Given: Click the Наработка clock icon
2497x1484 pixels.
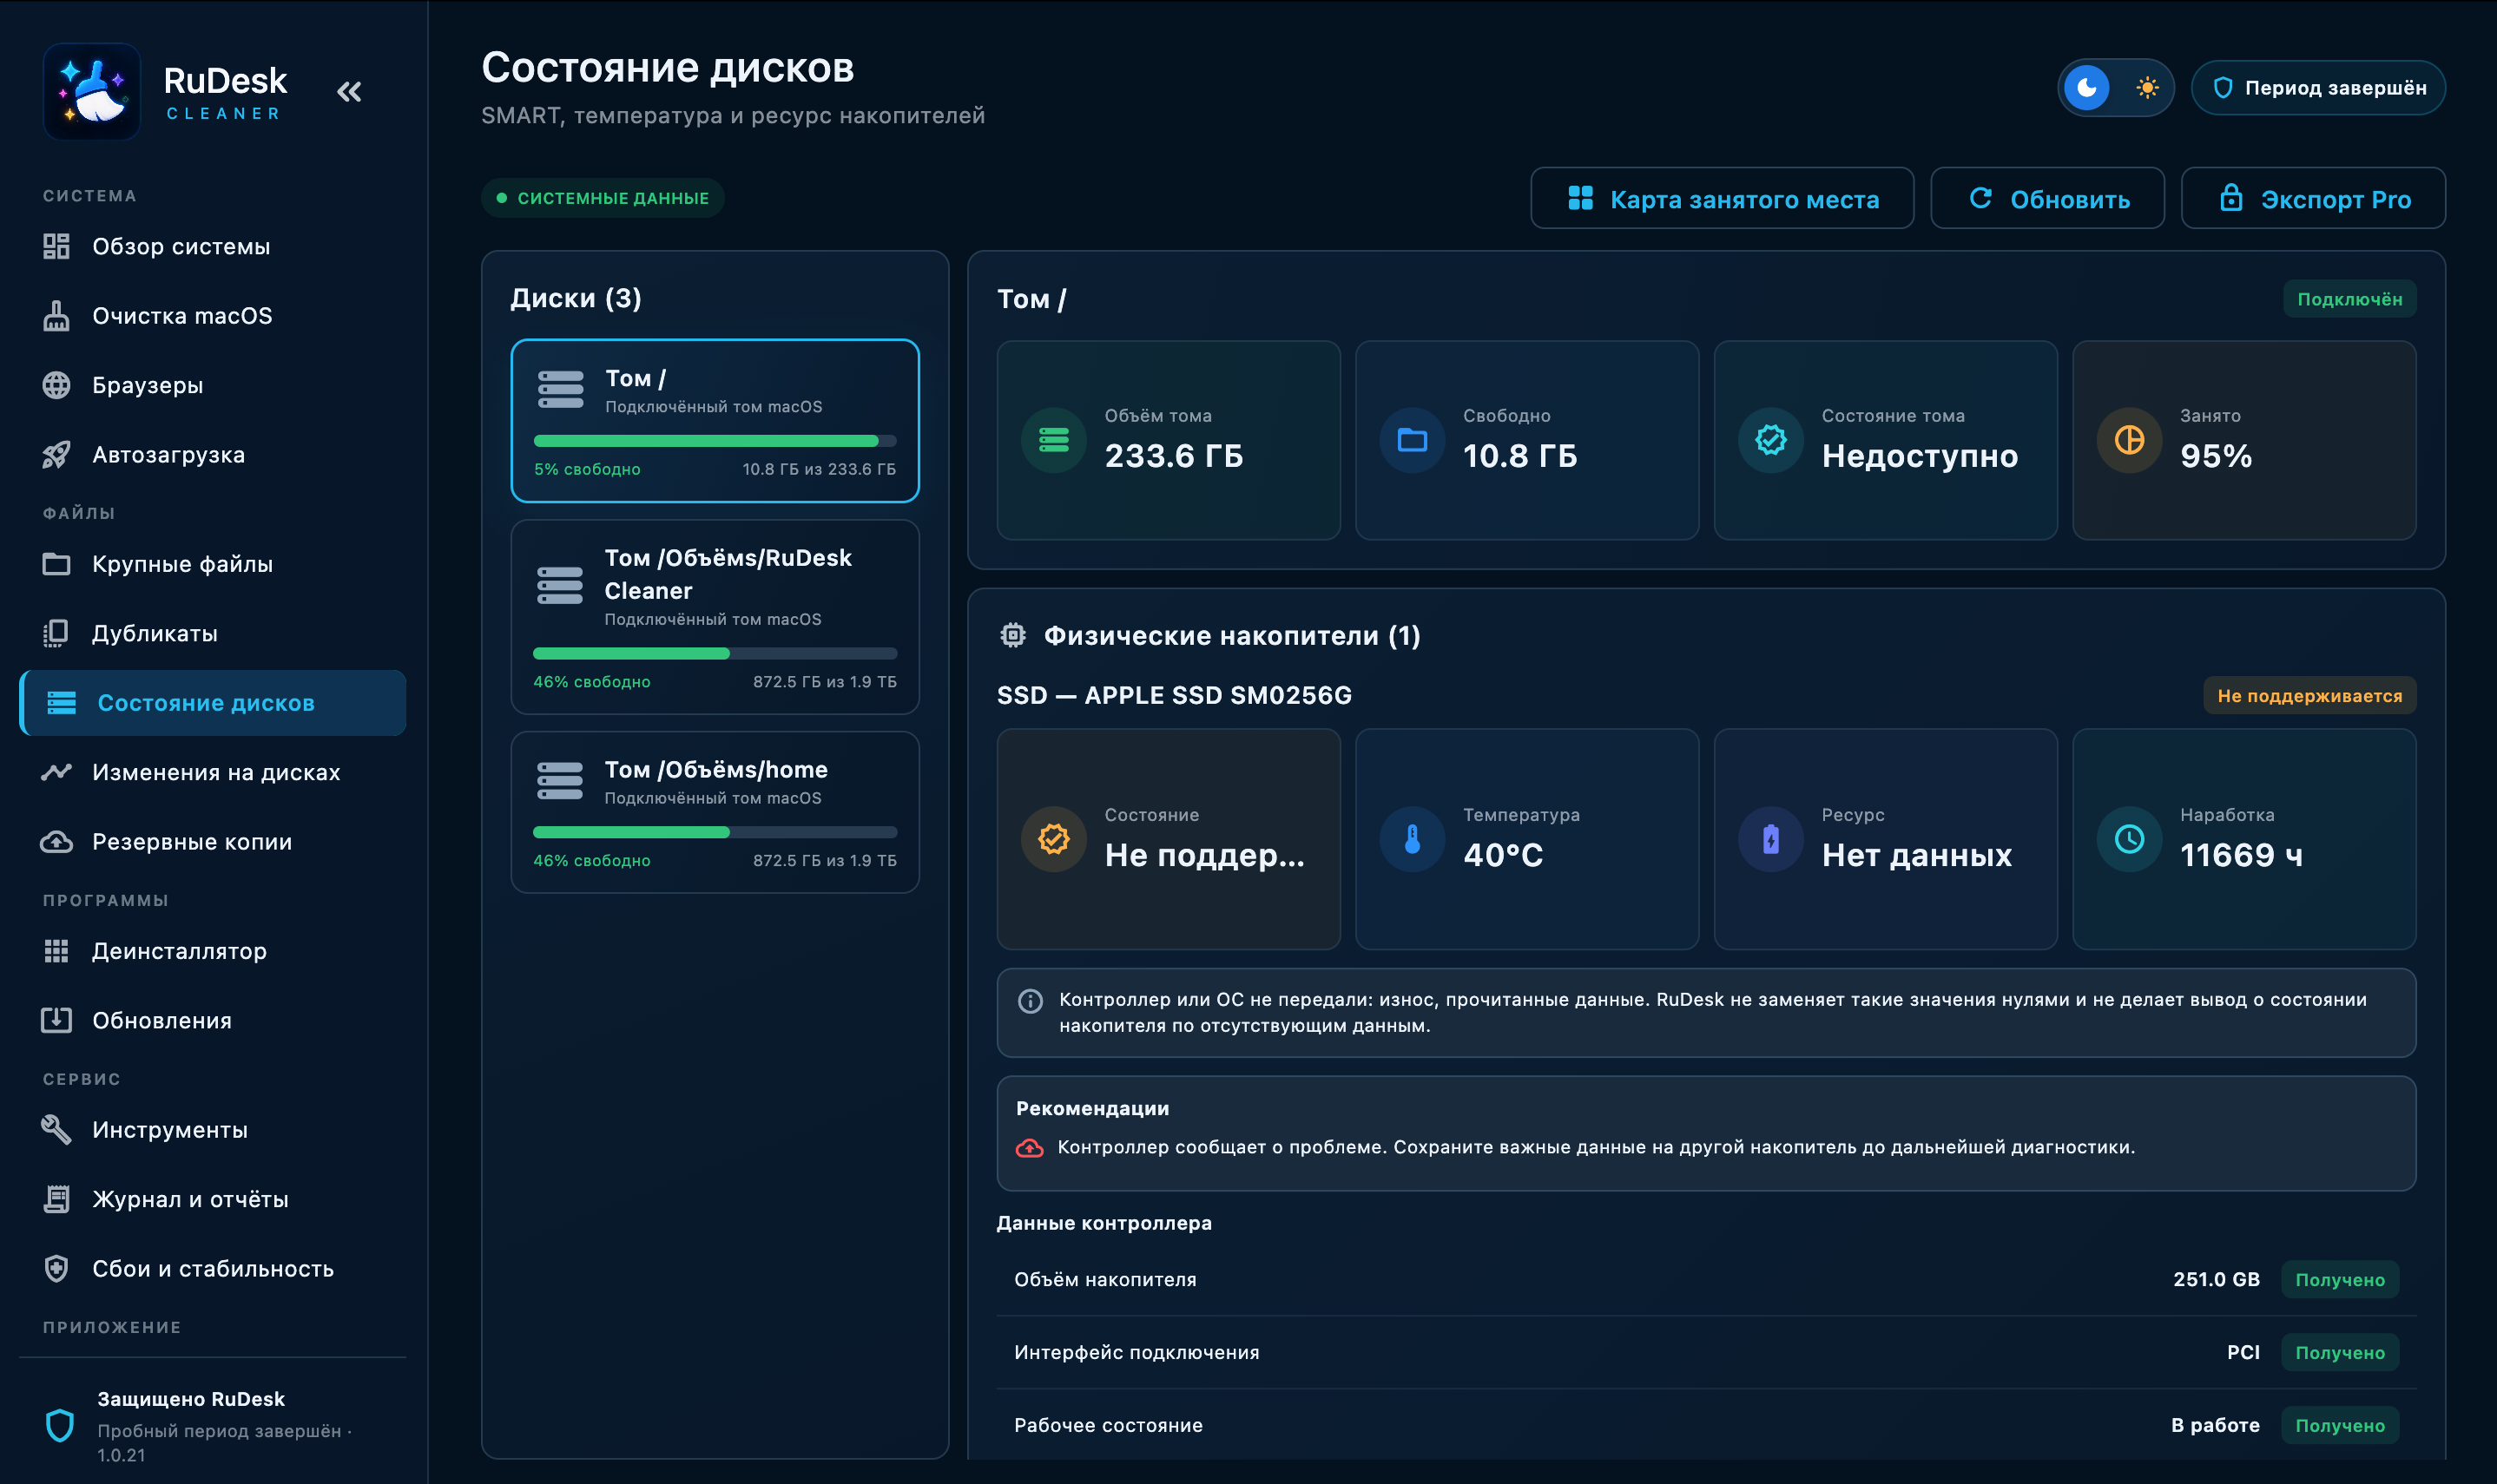Looking at the screenshot, I should tap(2129, 839).
